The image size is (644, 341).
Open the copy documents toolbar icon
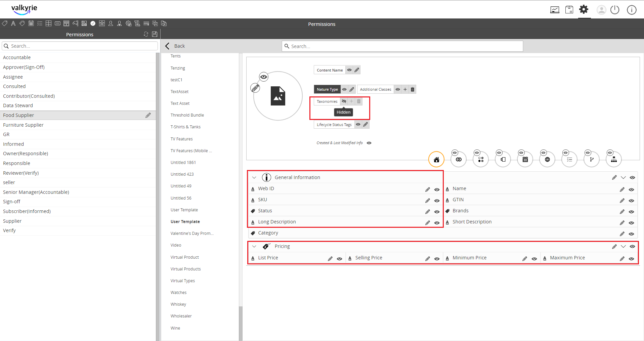164,24
